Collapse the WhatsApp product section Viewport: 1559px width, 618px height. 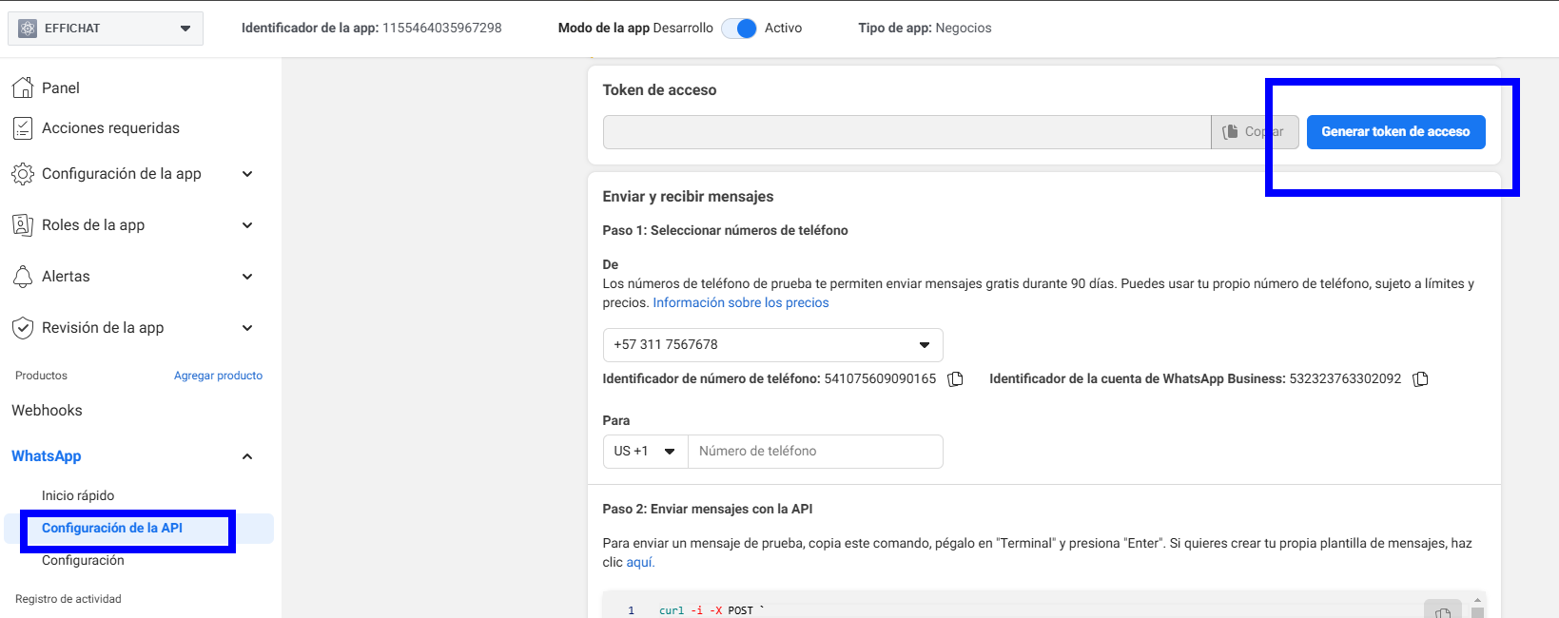point(247,456)
